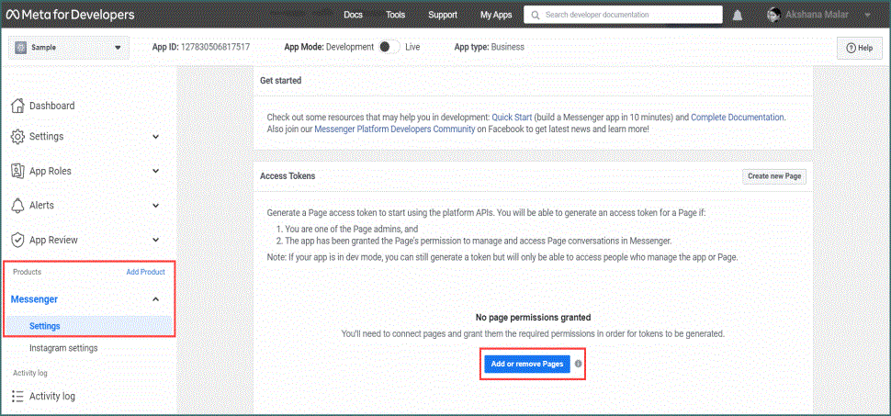The height and width of the screenshot is (416, 891).
Task: Expand the Settings section chevron in sidebar
Action: coord(155,137)
